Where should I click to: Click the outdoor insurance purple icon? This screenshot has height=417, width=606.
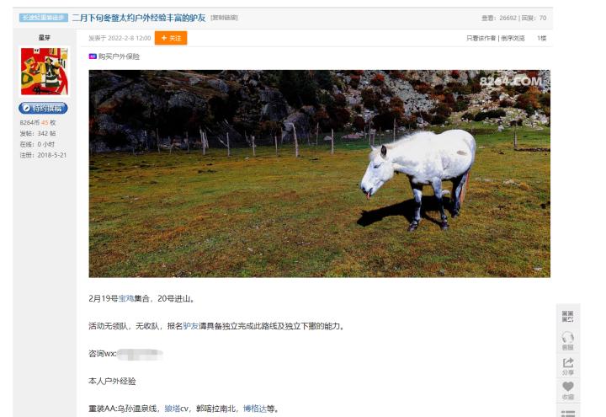point(93,56)
